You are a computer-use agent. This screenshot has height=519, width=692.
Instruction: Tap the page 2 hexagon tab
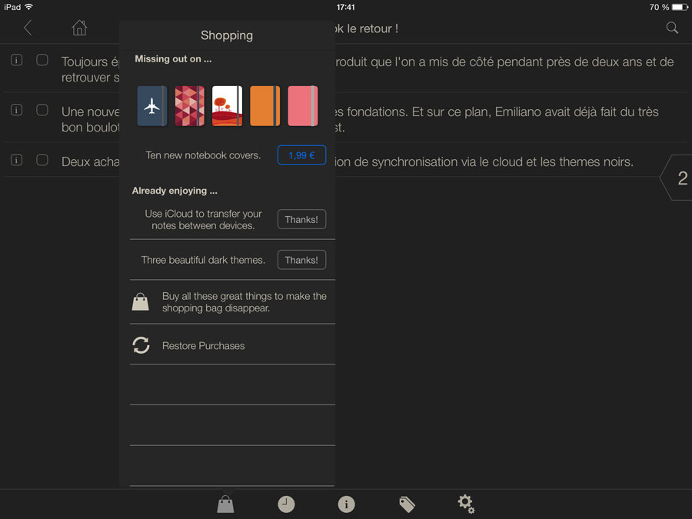click(677, 178)
